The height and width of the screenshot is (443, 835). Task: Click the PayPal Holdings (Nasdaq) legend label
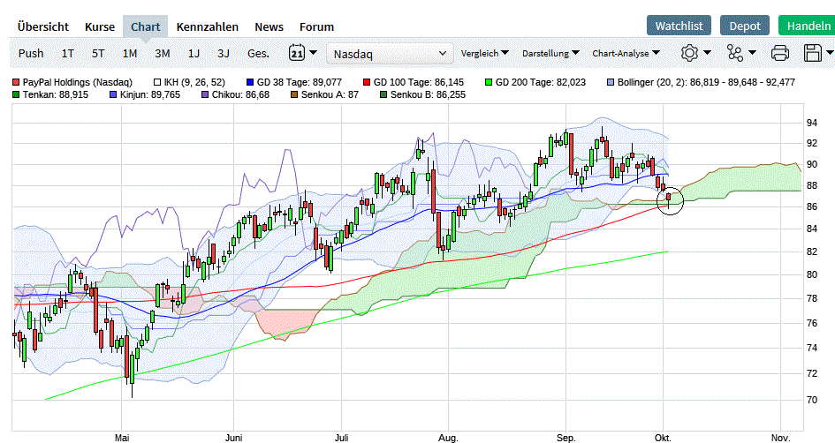click(x=77, y=82)
